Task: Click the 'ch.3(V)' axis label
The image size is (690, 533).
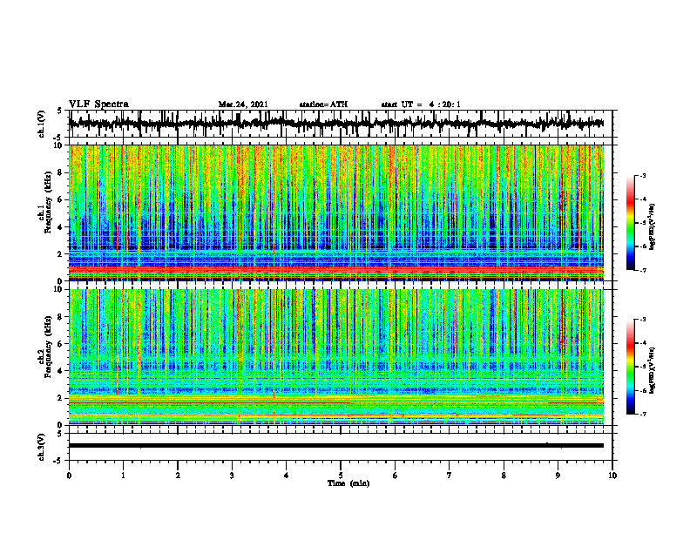Action: click(41, 447)
